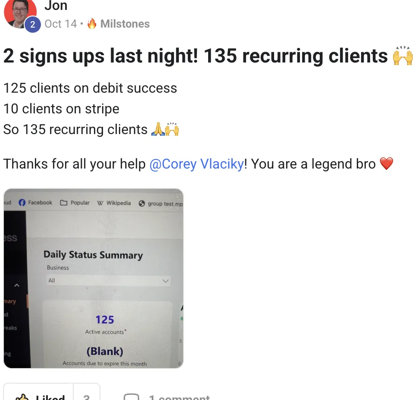This screenshot has height=400, width=418.
Task: Open the Milstones category link
Action: pos(125,24)
